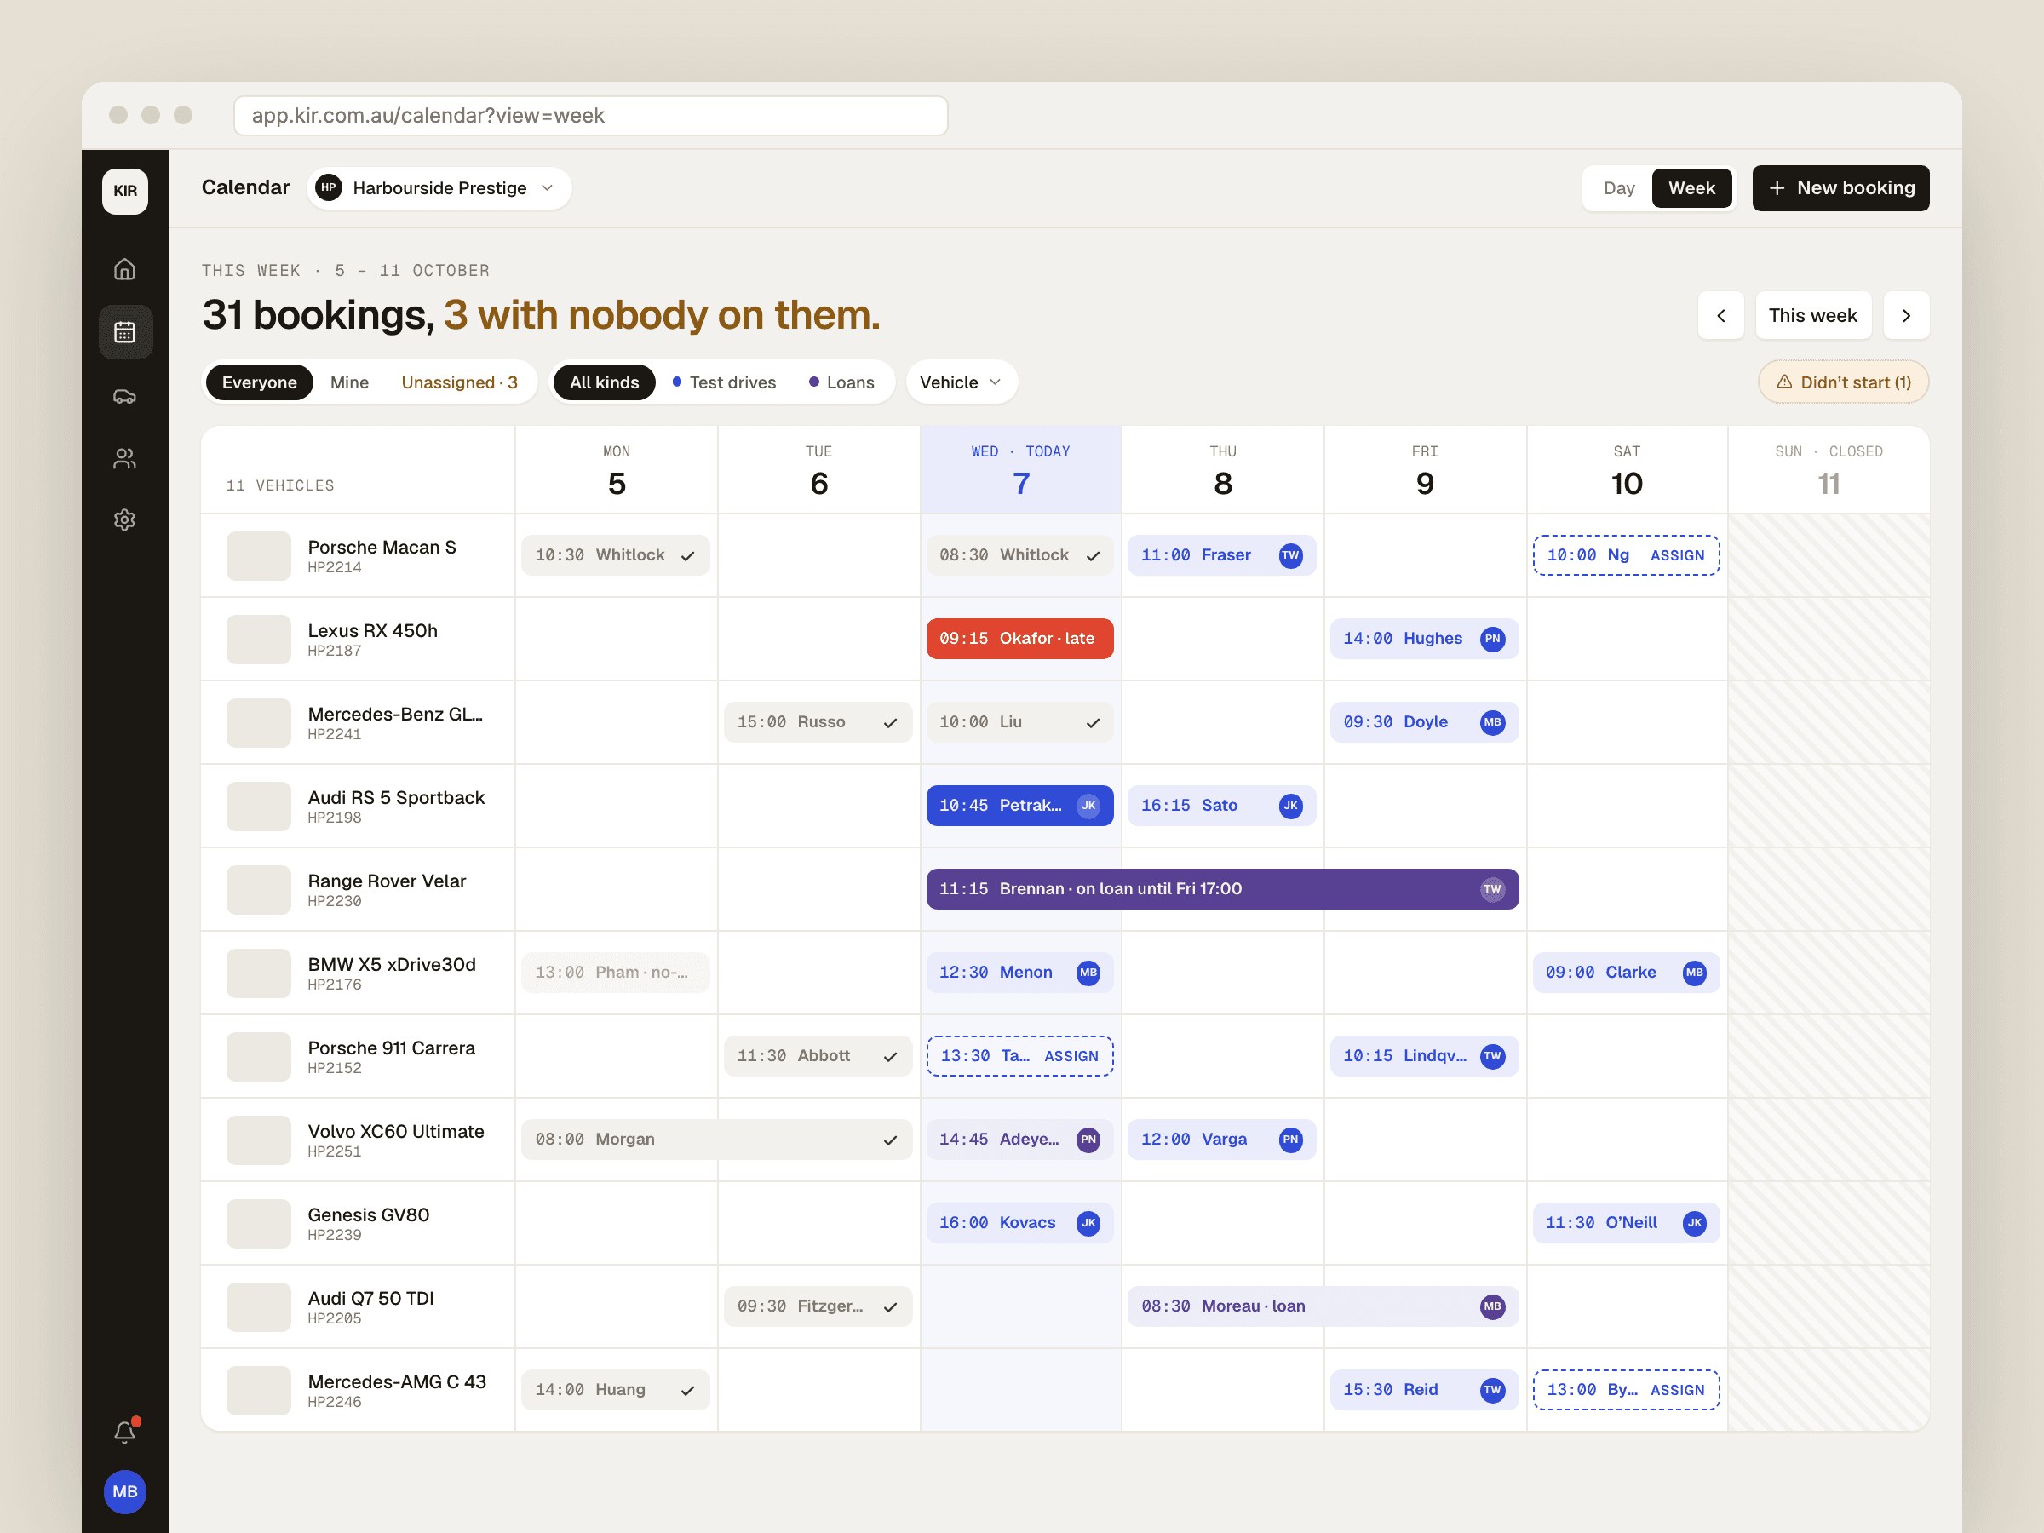Open the Harbourside Prestige dealership dropdown
Screen dimensions: 2044x1533
[438, 187]
